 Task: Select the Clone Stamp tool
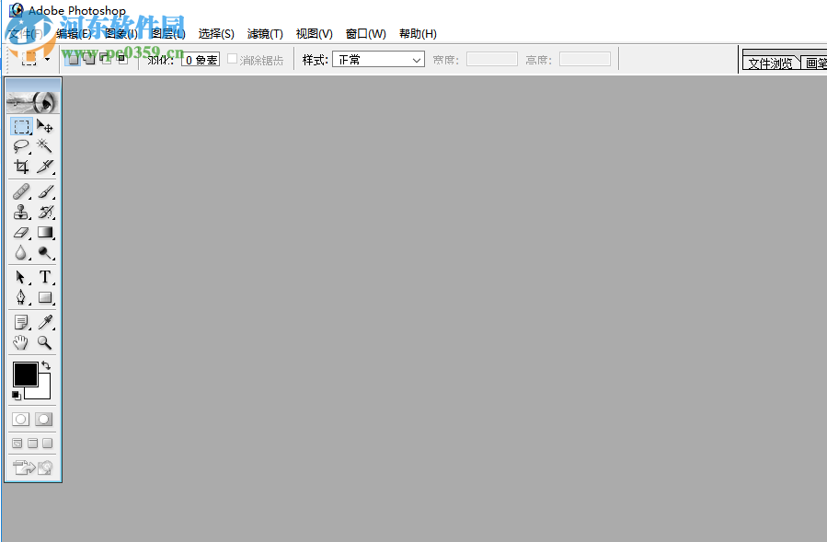(x=20, y=212)
